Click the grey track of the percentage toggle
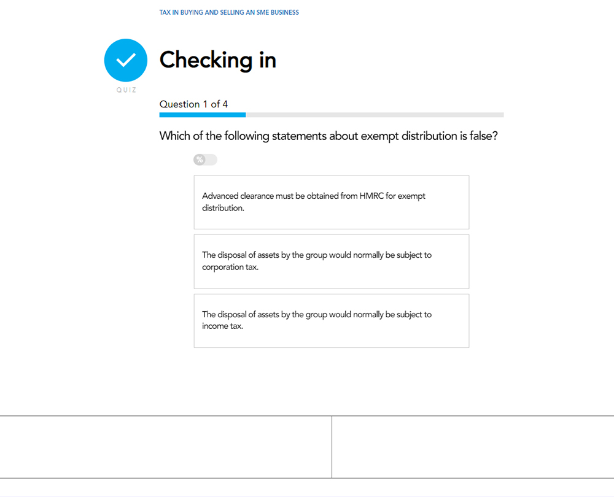 pos(212,160)
